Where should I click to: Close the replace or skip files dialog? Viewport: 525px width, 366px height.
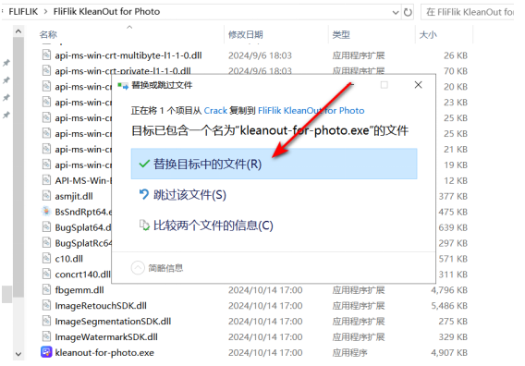click(418, 85)
